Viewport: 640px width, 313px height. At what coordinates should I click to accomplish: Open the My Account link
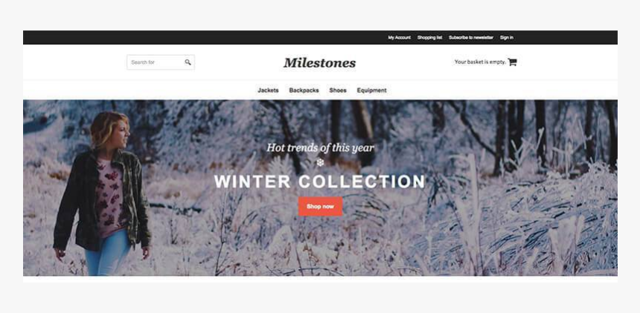(399, 37)
